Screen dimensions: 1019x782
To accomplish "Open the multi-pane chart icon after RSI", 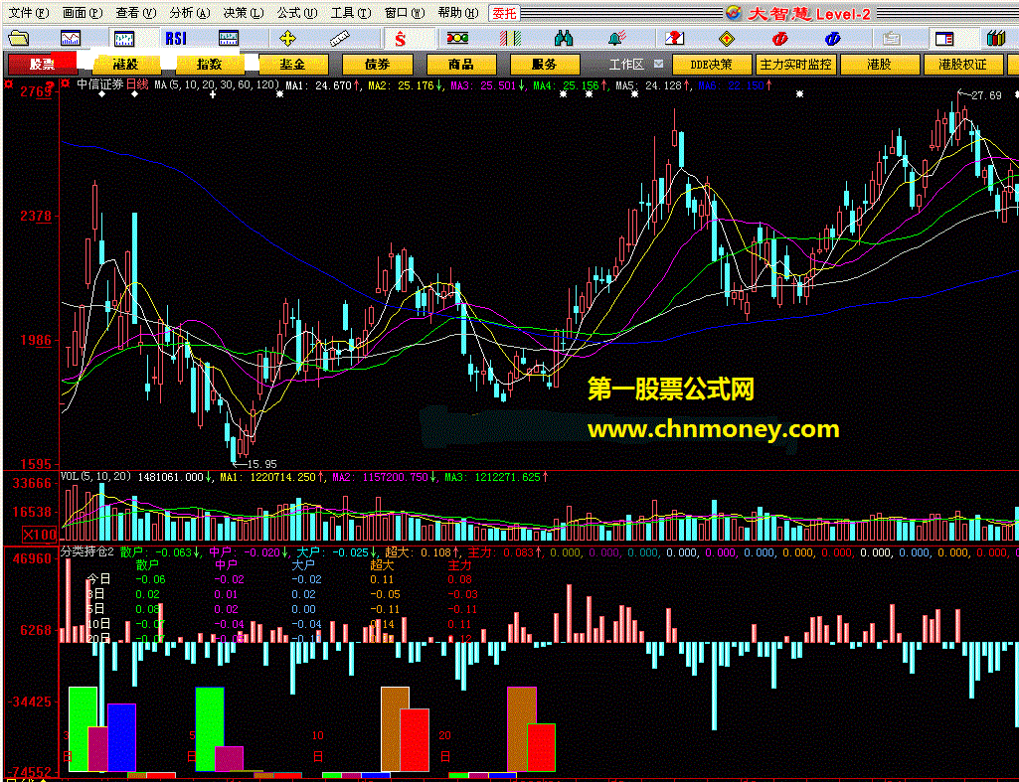I will [228, 39].
